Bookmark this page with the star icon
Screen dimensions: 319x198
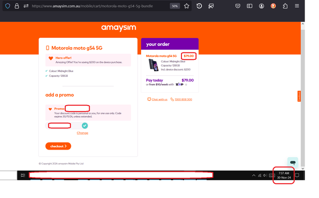click(x=186, y=6)
